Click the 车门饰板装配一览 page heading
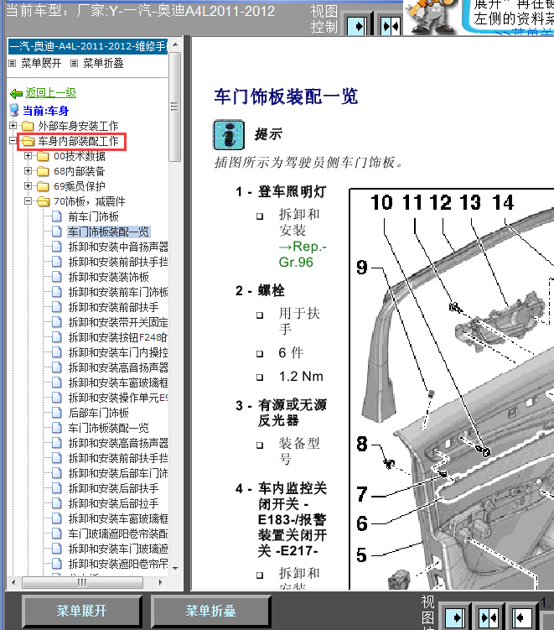 pyautogui.click(x=286, y=96)
